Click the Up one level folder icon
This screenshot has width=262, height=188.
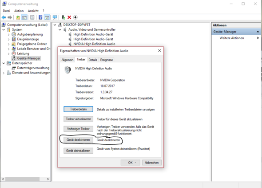[18, 17]
